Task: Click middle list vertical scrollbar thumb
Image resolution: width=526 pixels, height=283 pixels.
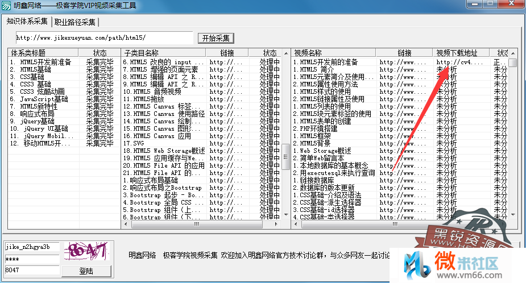Action: click(286, 157)
